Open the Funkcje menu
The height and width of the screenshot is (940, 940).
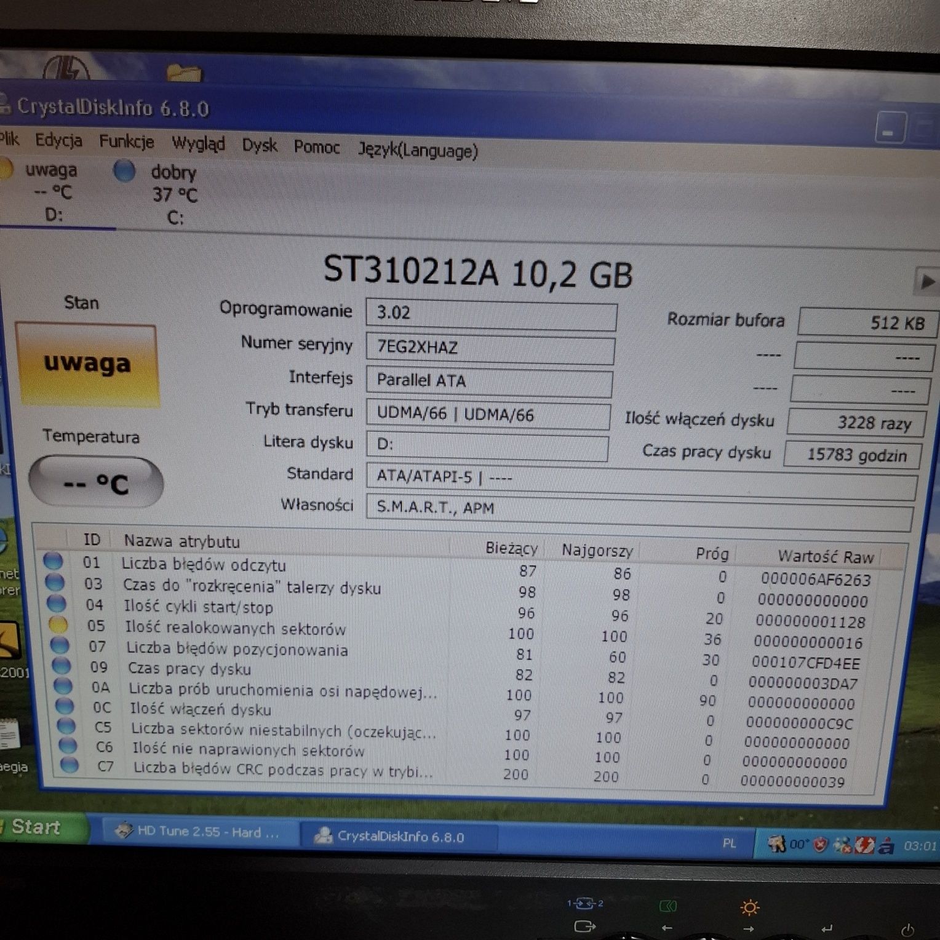127,141
